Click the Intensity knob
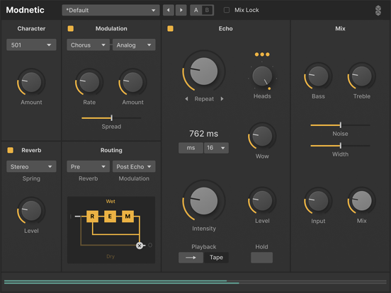Screen dimensions: 391x293 204,201
